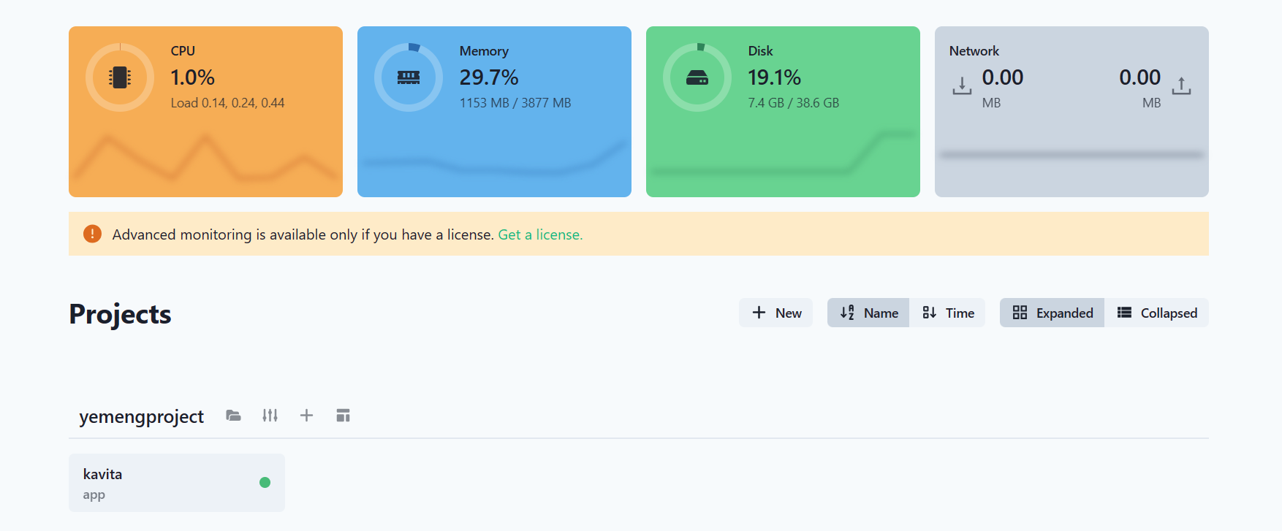
Task: Switch to Expanded project view
Action: (1052, 313)
